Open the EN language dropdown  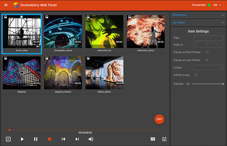pyautogui.click(x=217, y=5)
